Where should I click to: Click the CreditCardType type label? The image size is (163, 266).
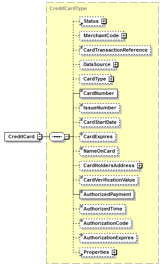click(68, 8)
